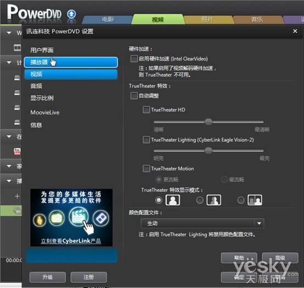Click the 升级 upgrade button
This screenshot has height=288, width=304.
coord(48,277)
